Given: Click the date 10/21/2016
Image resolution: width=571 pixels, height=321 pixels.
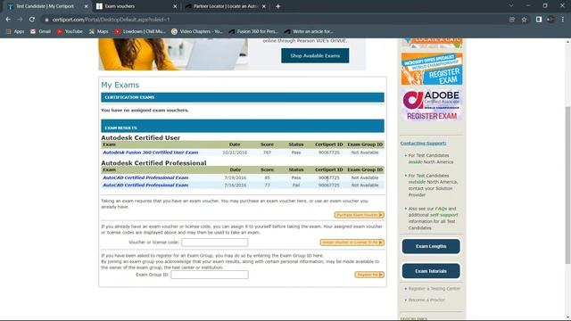Looking at the screenshot, I should pos(235,152).
